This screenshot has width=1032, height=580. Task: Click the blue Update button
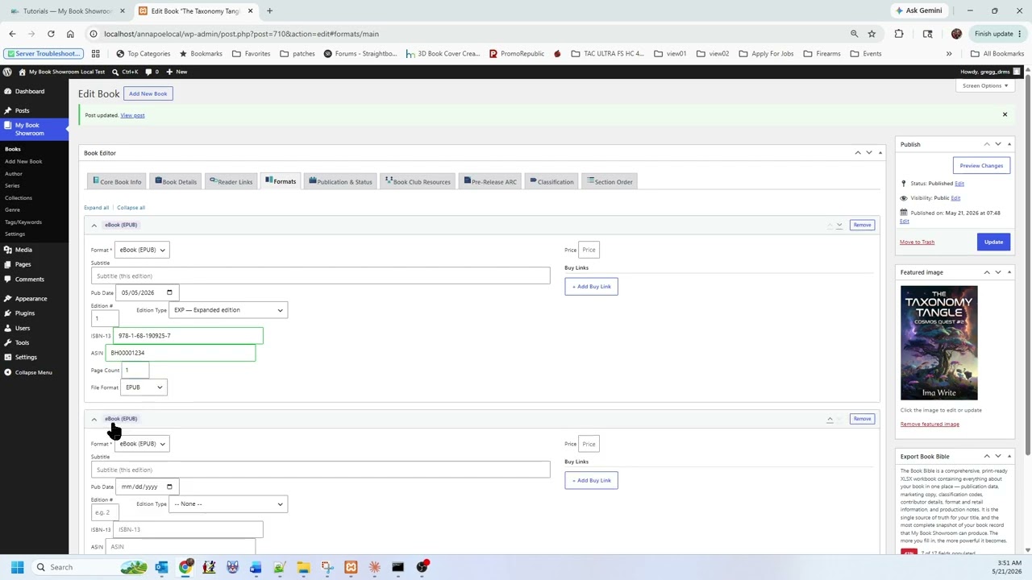coord(993,242)
